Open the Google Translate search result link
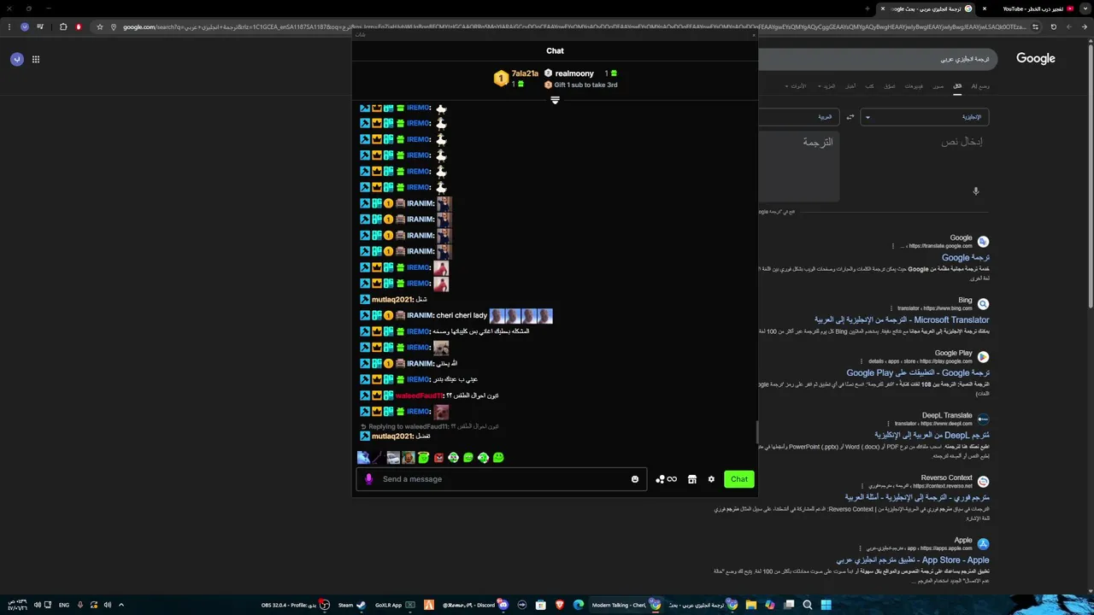The image size is (1094, 615). pyautogui.click(x=966, y=257)
